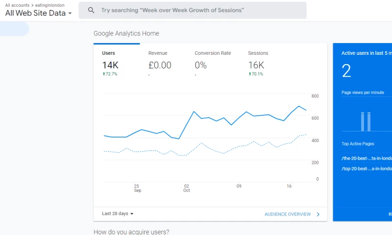Image resolution: width=392 pixels, height=235 pixels.
Task: Open the Audience Overview report link
Action: (288, 214)
